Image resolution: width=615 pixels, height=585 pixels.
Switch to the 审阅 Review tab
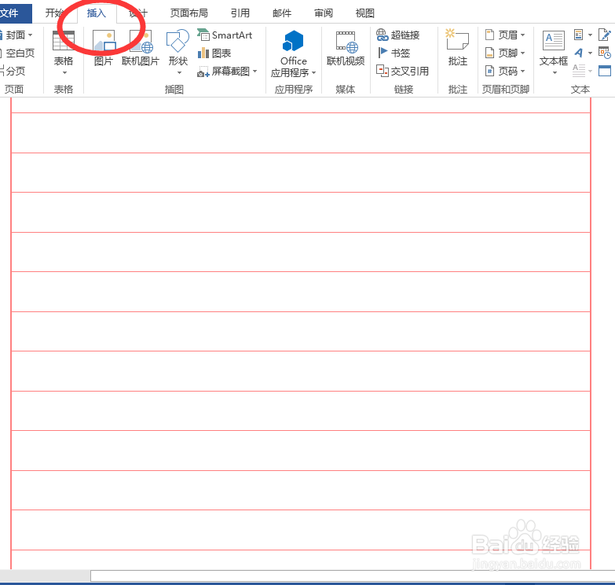[324, 13]
